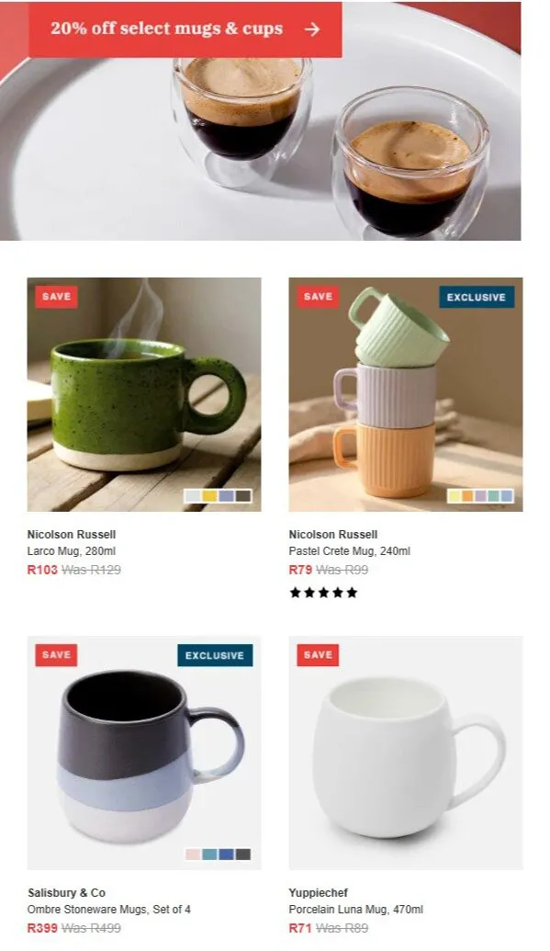
Task: Click the five-star rating under the Pastel Crete Mug
Action: tap(323, 593)
